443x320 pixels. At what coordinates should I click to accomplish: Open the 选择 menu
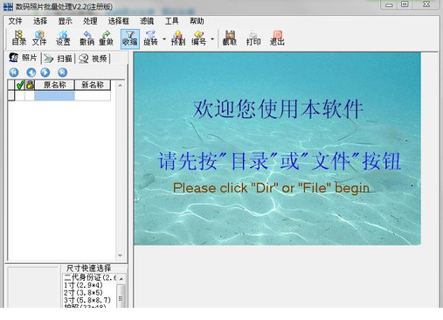[x=40, y=21]
